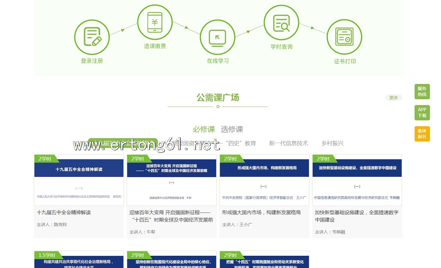Open the APP下载 side button
This screenshot has height=268, width=441.
[x=422, y=112]
